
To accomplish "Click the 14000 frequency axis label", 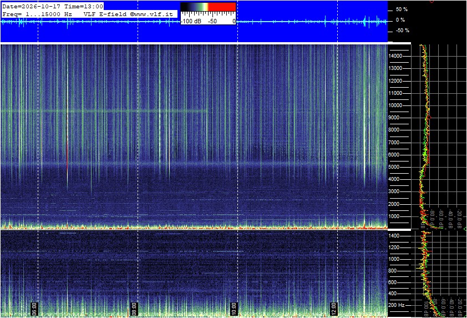I will click(395, 56).
